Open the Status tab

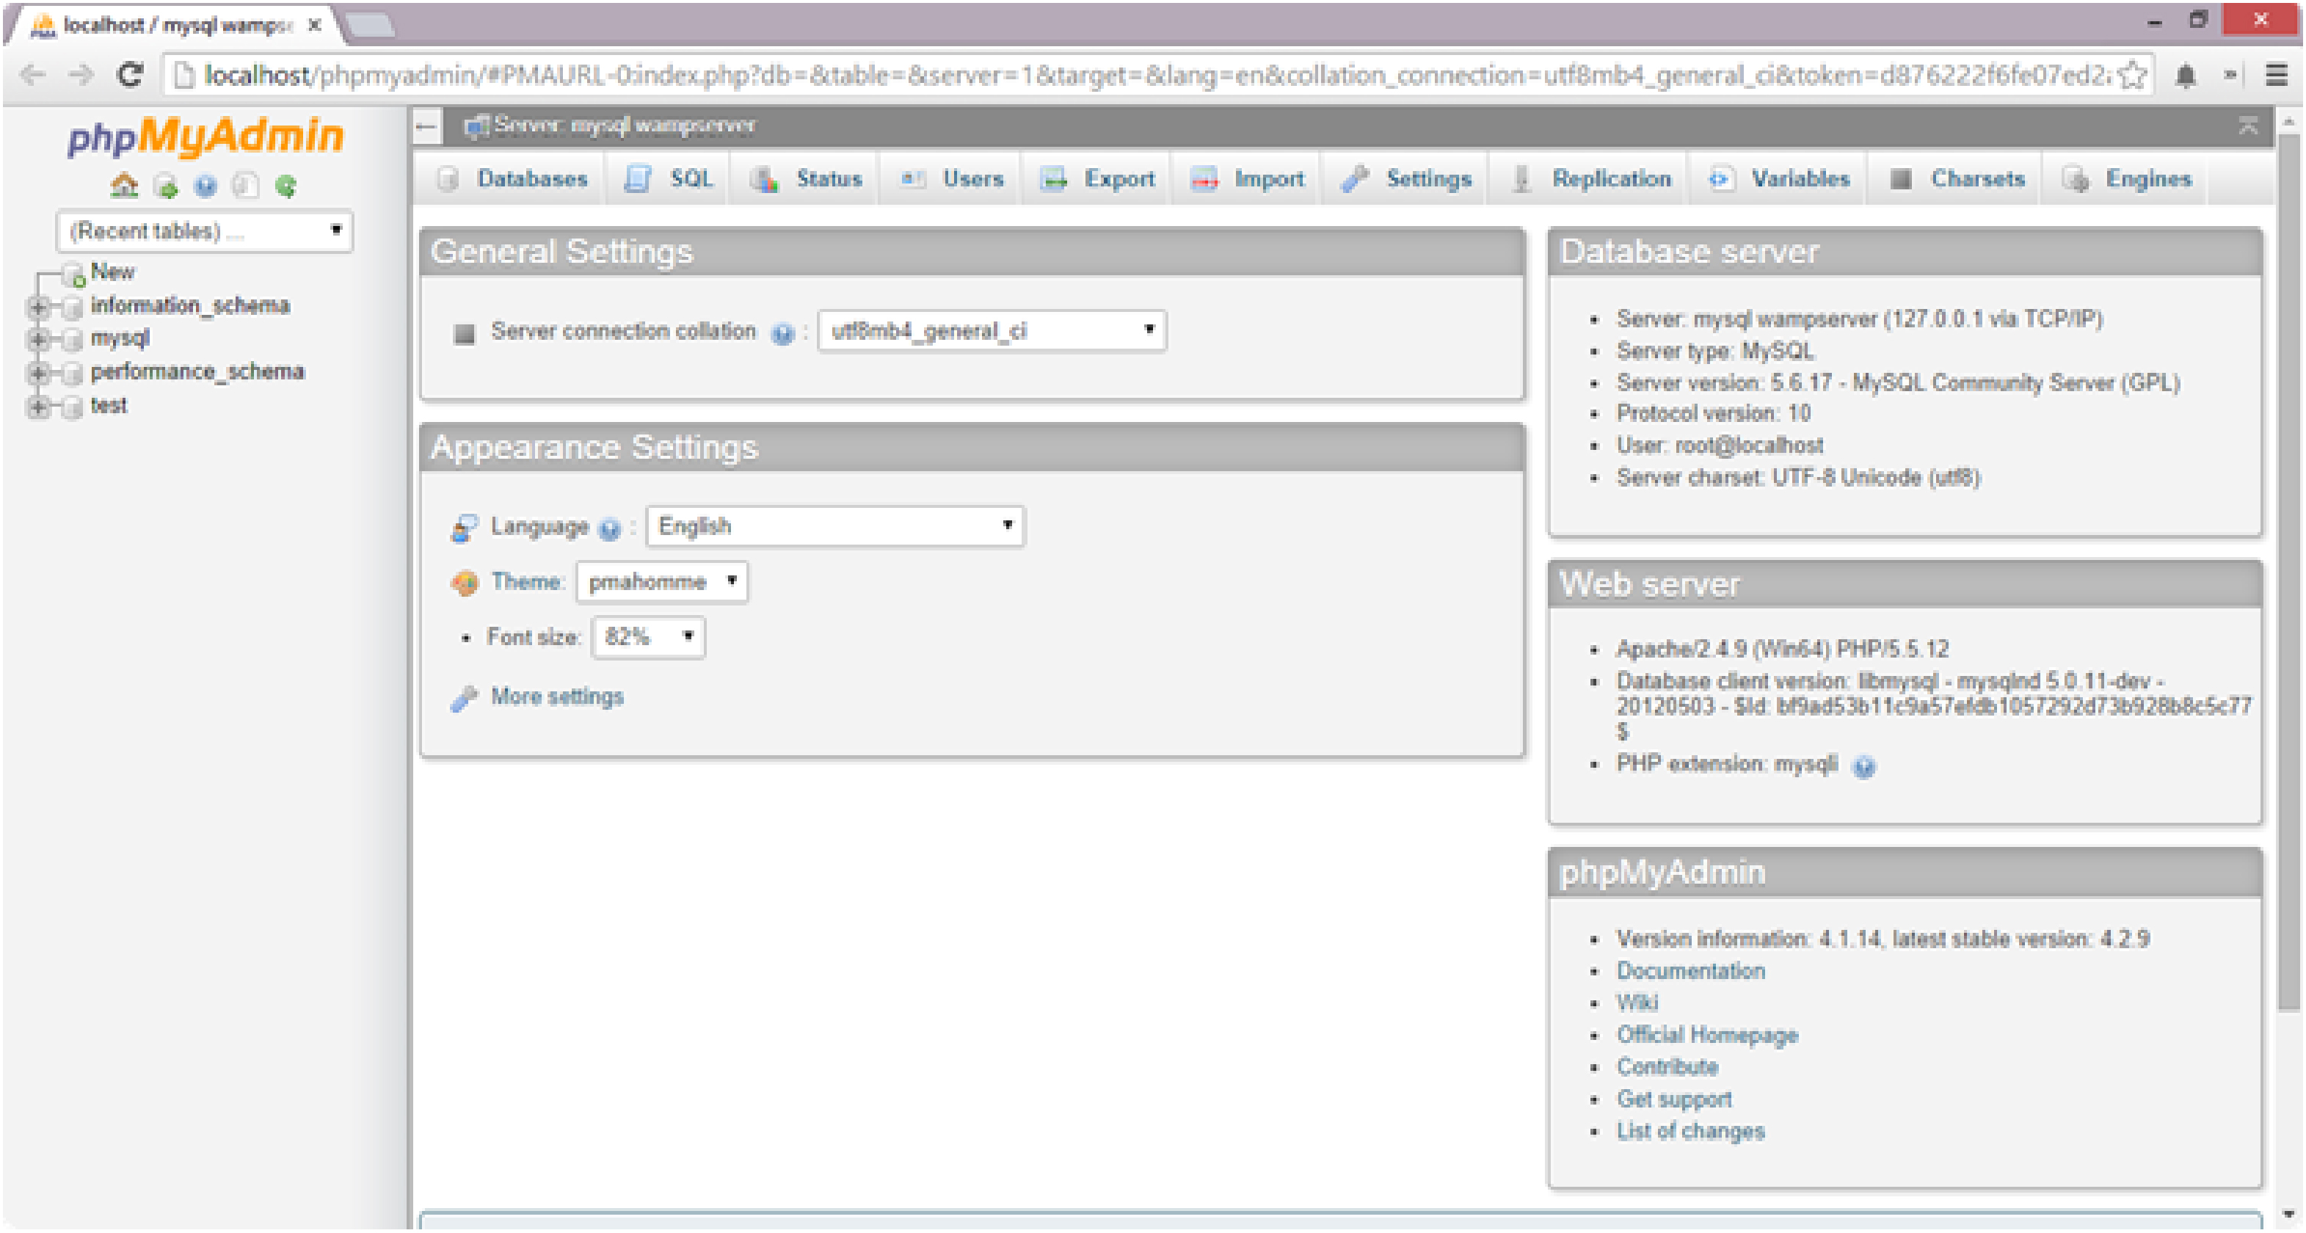pyautogui.click(x=805, y=180)
